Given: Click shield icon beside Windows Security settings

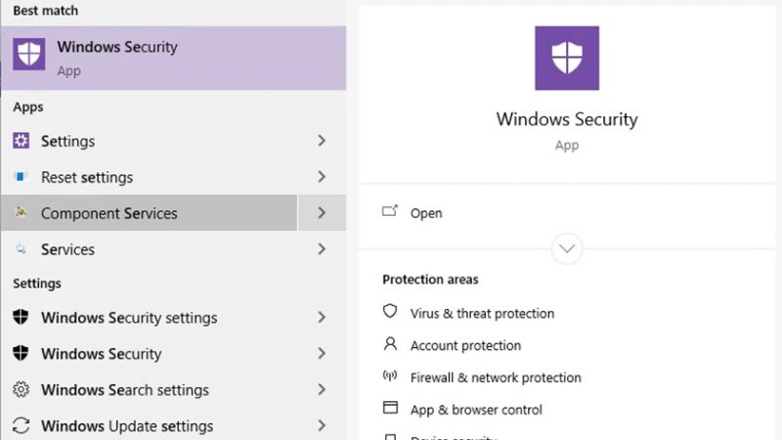Looking at the screenshot, I should (x=21, y=317).
